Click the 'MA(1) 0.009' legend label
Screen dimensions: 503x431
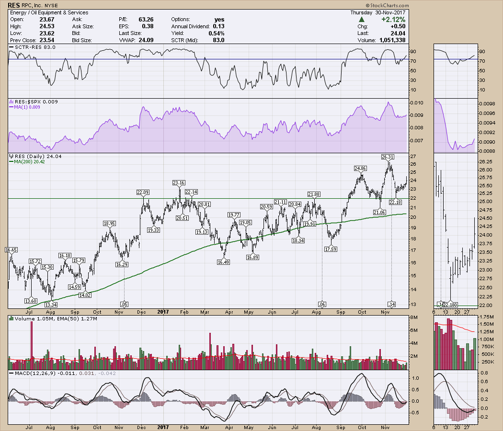pyautogui.click(x=27, y=107)
